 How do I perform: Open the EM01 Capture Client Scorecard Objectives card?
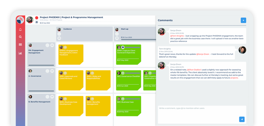pyautogui.click(x=129, y=55)
